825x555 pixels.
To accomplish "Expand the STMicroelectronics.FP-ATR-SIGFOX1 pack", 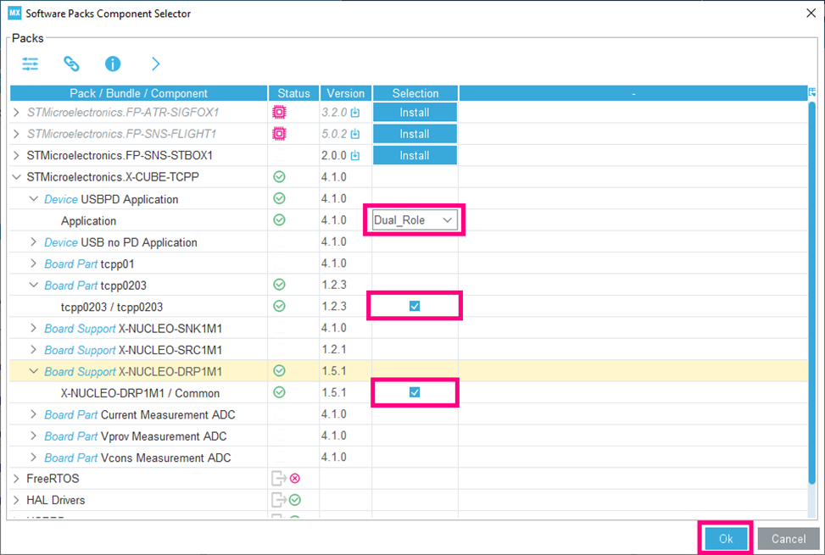I will 16,112.
